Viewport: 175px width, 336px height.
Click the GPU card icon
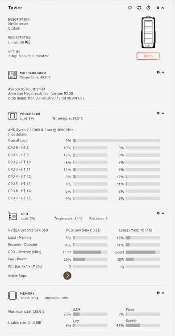(x=12, y=216)
